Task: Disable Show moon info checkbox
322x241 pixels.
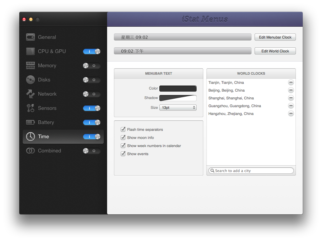Action: point(123,138)
